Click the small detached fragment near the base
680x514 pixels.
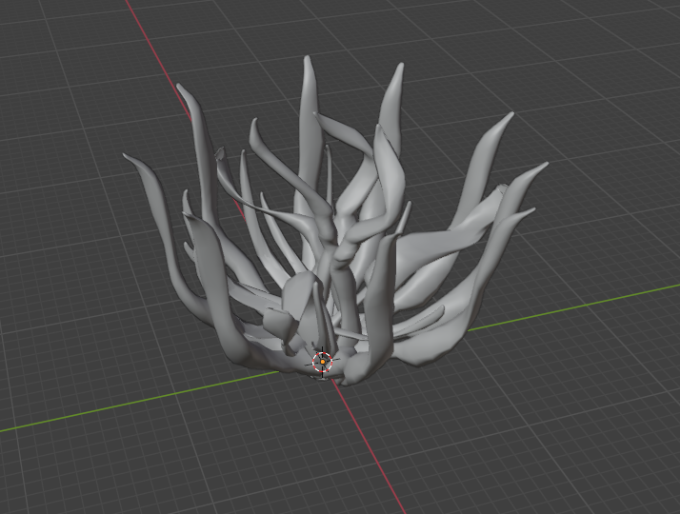coord(277,322)
